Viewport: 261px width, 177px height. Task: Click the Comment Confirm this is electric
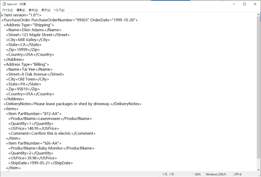click(x=52, y=133)
